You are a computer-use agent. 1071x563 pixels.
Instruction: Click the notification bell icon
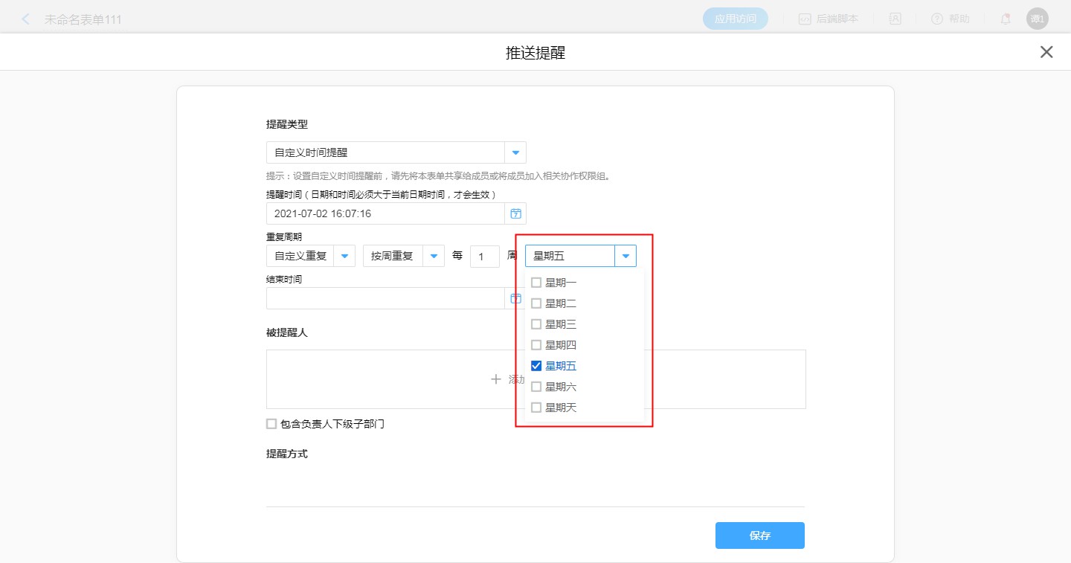[x=1006, y=19]
